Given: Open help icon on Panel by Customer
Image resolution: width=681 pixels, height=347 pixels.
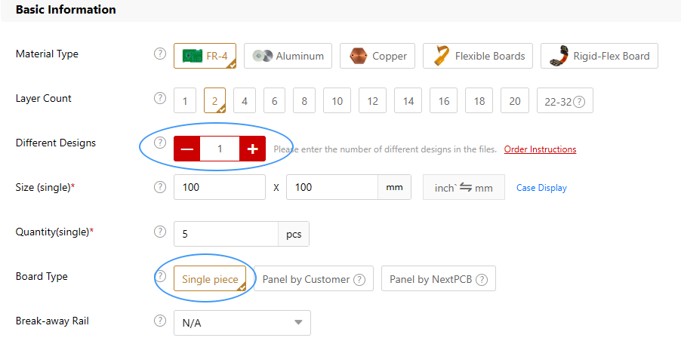Looking at the screenshot, I should point(359,280).
